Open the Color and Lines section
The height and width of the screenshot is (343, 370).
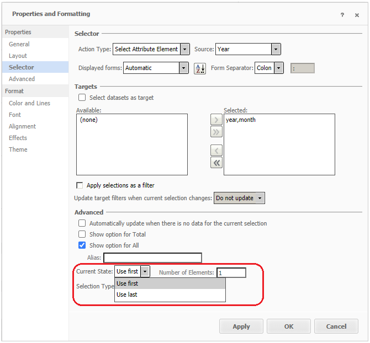[x=29, y=103]
